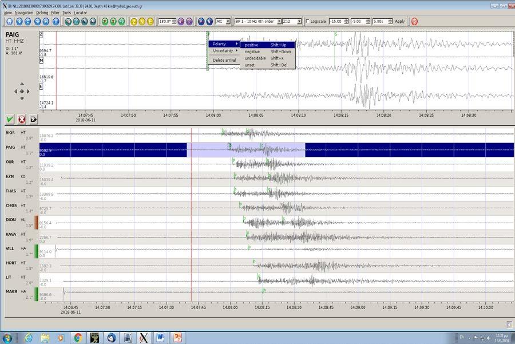This screenshot has width=515, height=344.
Task: Open Internet Explorer from the taskbar
Action: pyautogui.click(x=29, y=338)
